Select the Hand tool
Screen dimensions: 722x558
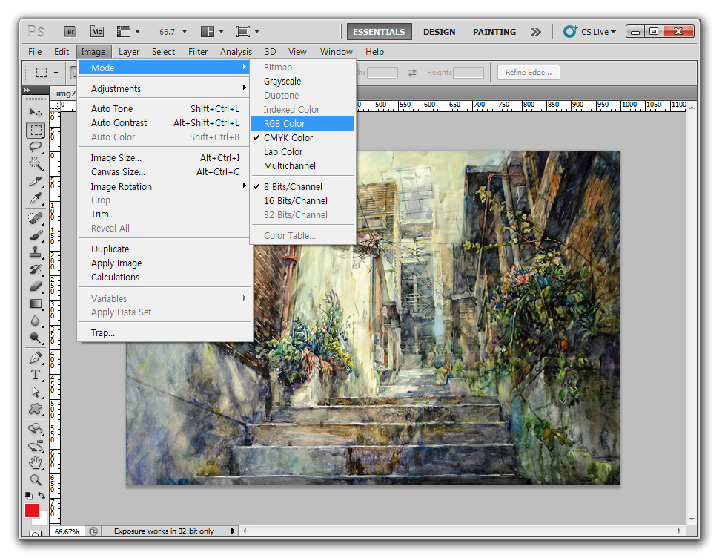[36, 462]
